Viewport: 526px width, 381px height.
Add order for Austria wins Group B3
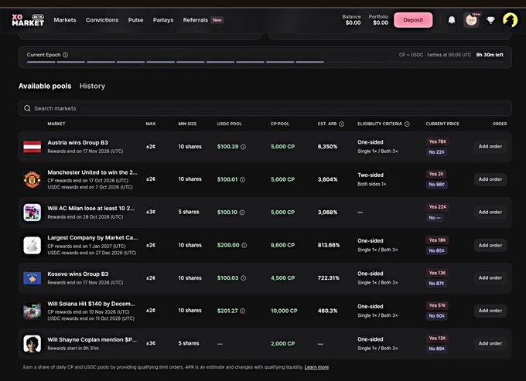490,146
